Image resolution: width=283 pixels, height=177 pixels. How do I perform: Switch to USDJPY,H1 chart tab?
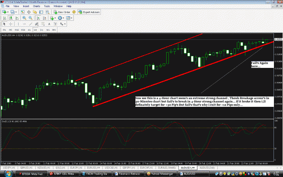click(x=9, y=168)
